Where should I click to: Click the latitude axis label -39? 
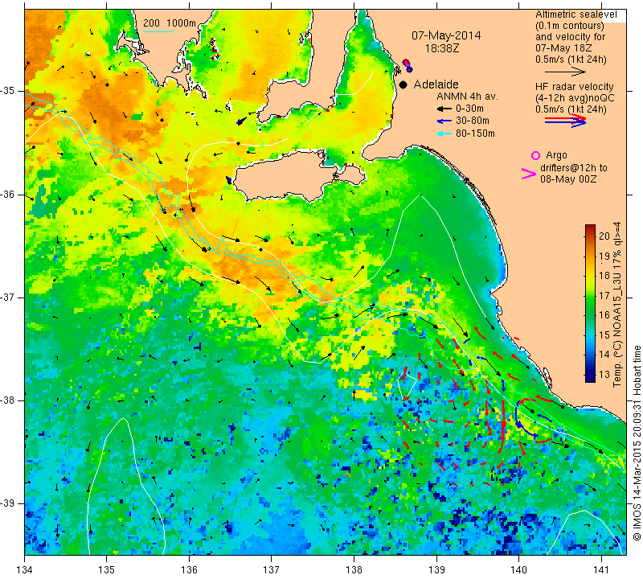[x=9, y=503]
